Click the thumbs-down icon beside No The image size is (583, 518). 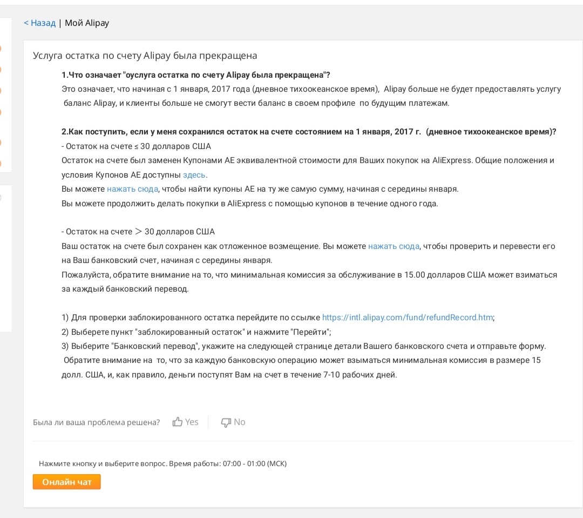point(226,422)
